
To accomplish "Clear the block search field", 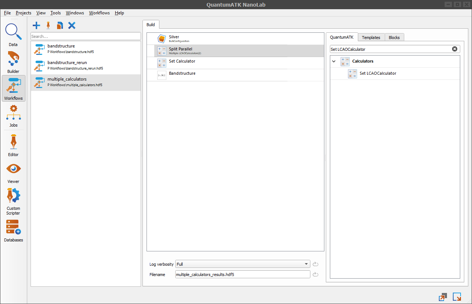I will tap(454, 49).
